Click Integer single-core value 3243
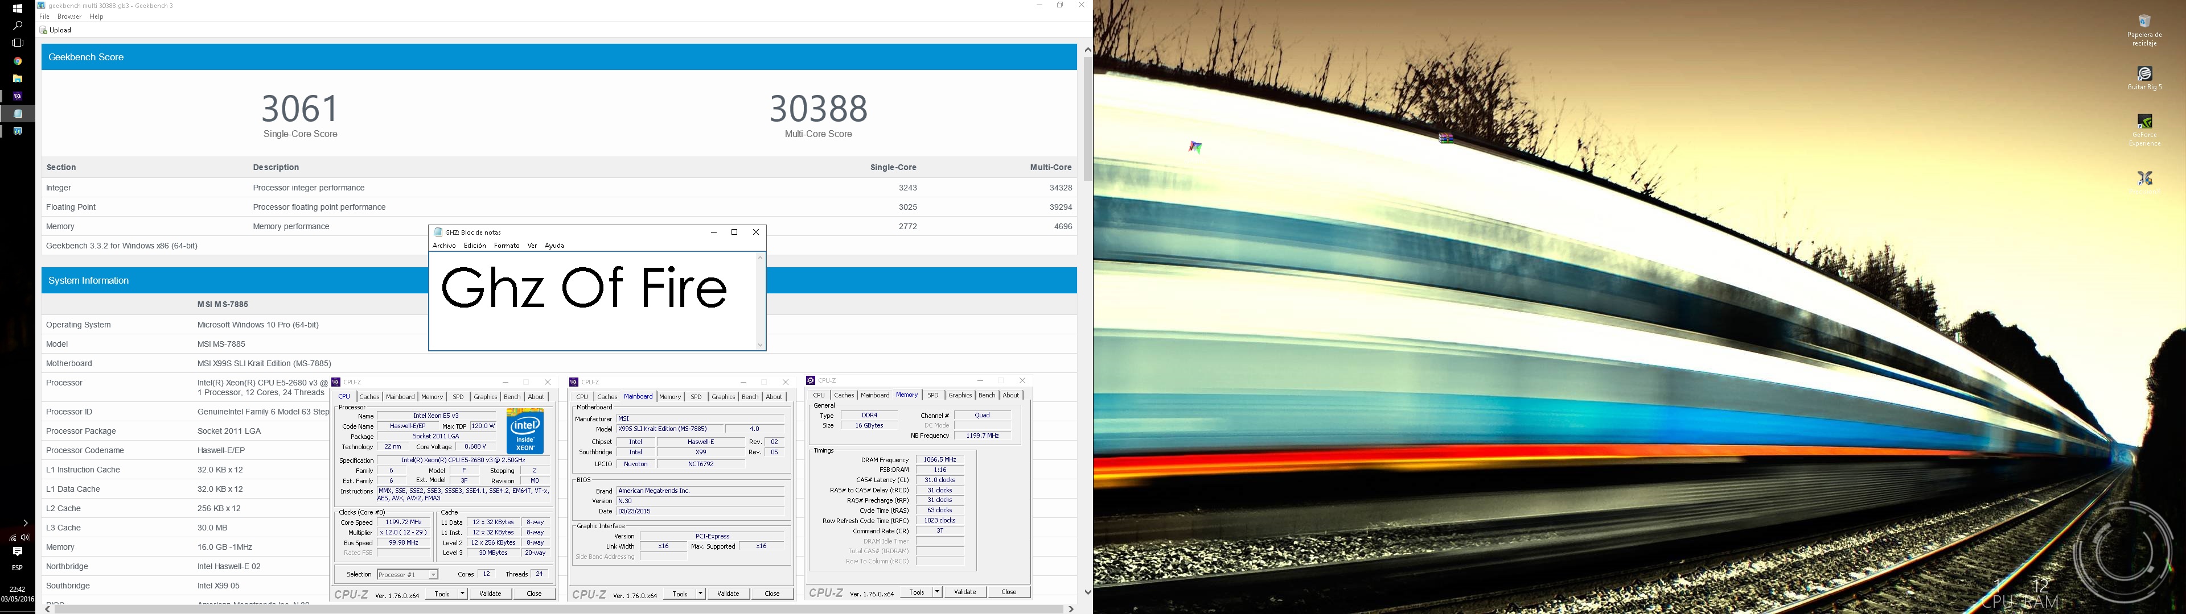The image size is (2186, 614). click(x=907, y=188)
